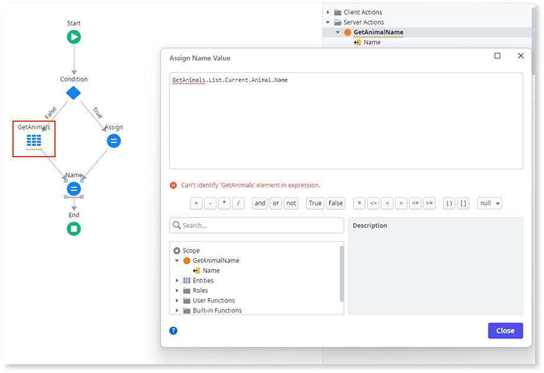The image size is (544, 373).
Task: Select the End node in the flow
Action: tap(73, 229)
